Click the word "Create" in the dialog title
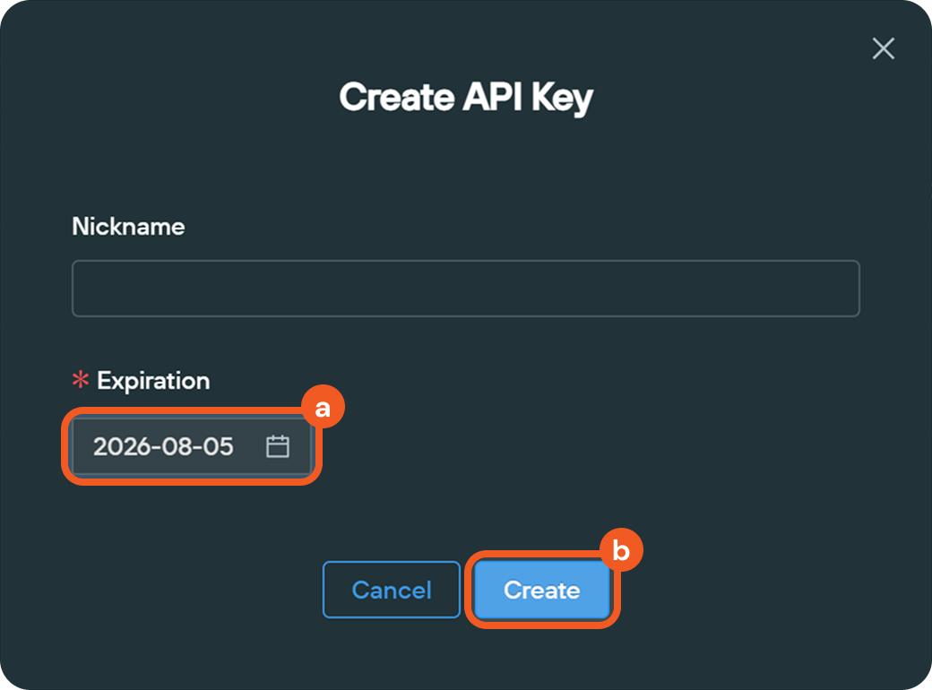Image resolution: width=932 pixels, height=690 pixels. pos(397,97)
